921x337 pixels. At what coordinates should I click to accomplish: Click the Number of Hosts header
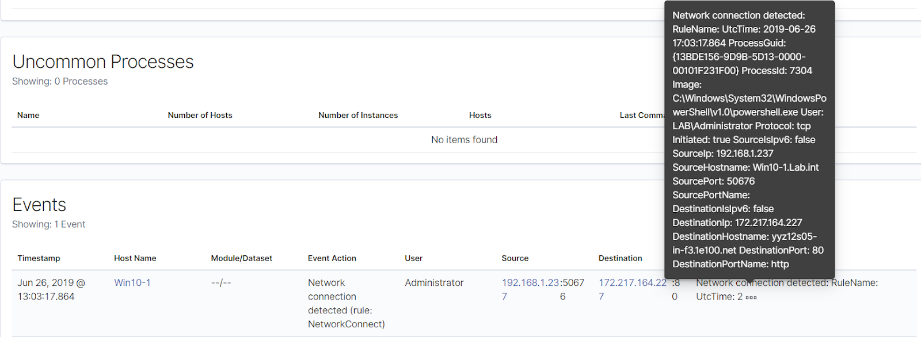(200, 115)
